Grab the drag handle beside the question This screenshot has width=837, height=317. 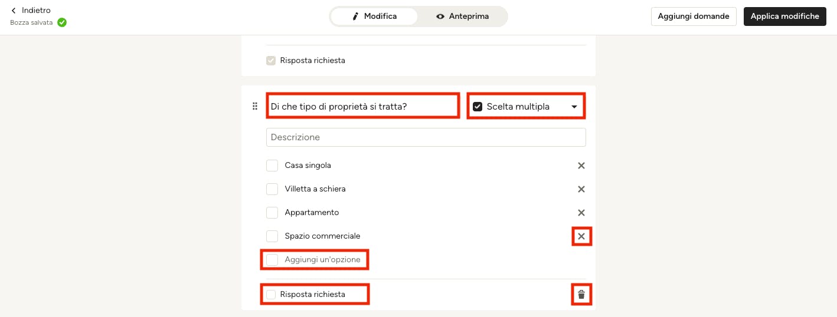(255, 106)
